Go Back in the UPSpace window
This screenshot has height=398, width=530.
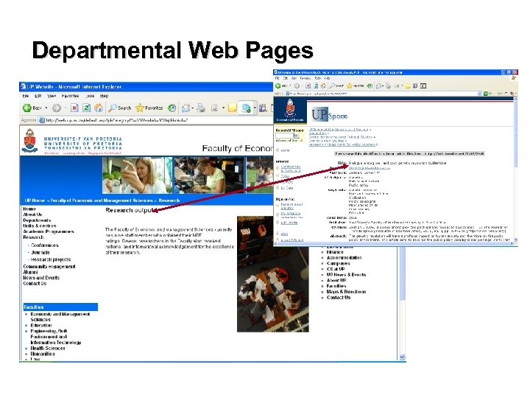coord(281,86)
